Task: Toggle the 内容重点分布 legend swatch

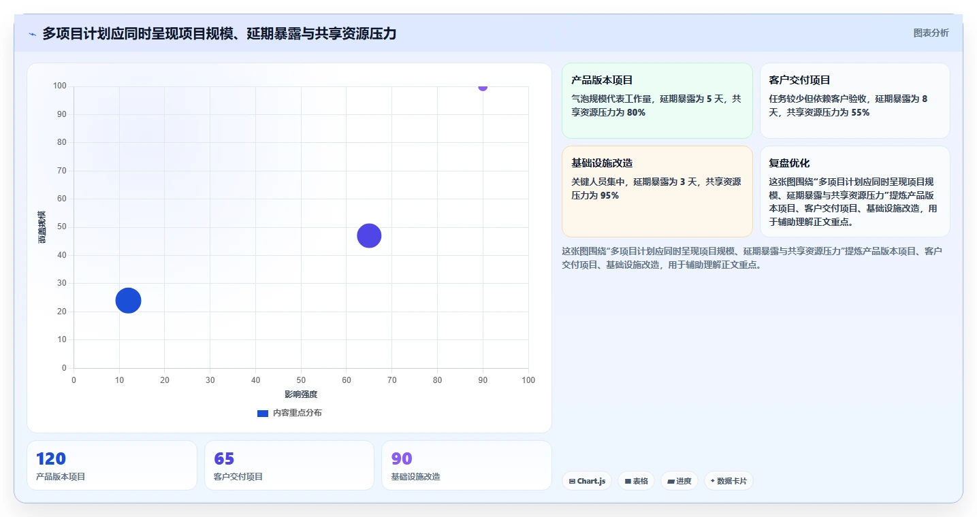Action: point(263,413)
